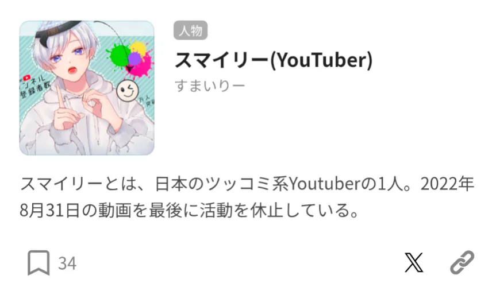Click the すまいりー reading text
The width and height of the screenshot is (496, 287).
[x=210, y=86]
